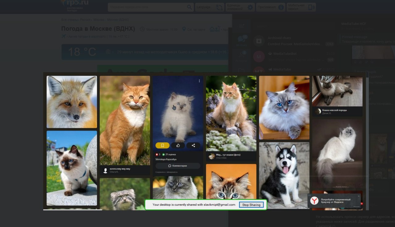Open the Siamese cat on stone photo
Screen dimensions: 395x227
tap(72, 168)
